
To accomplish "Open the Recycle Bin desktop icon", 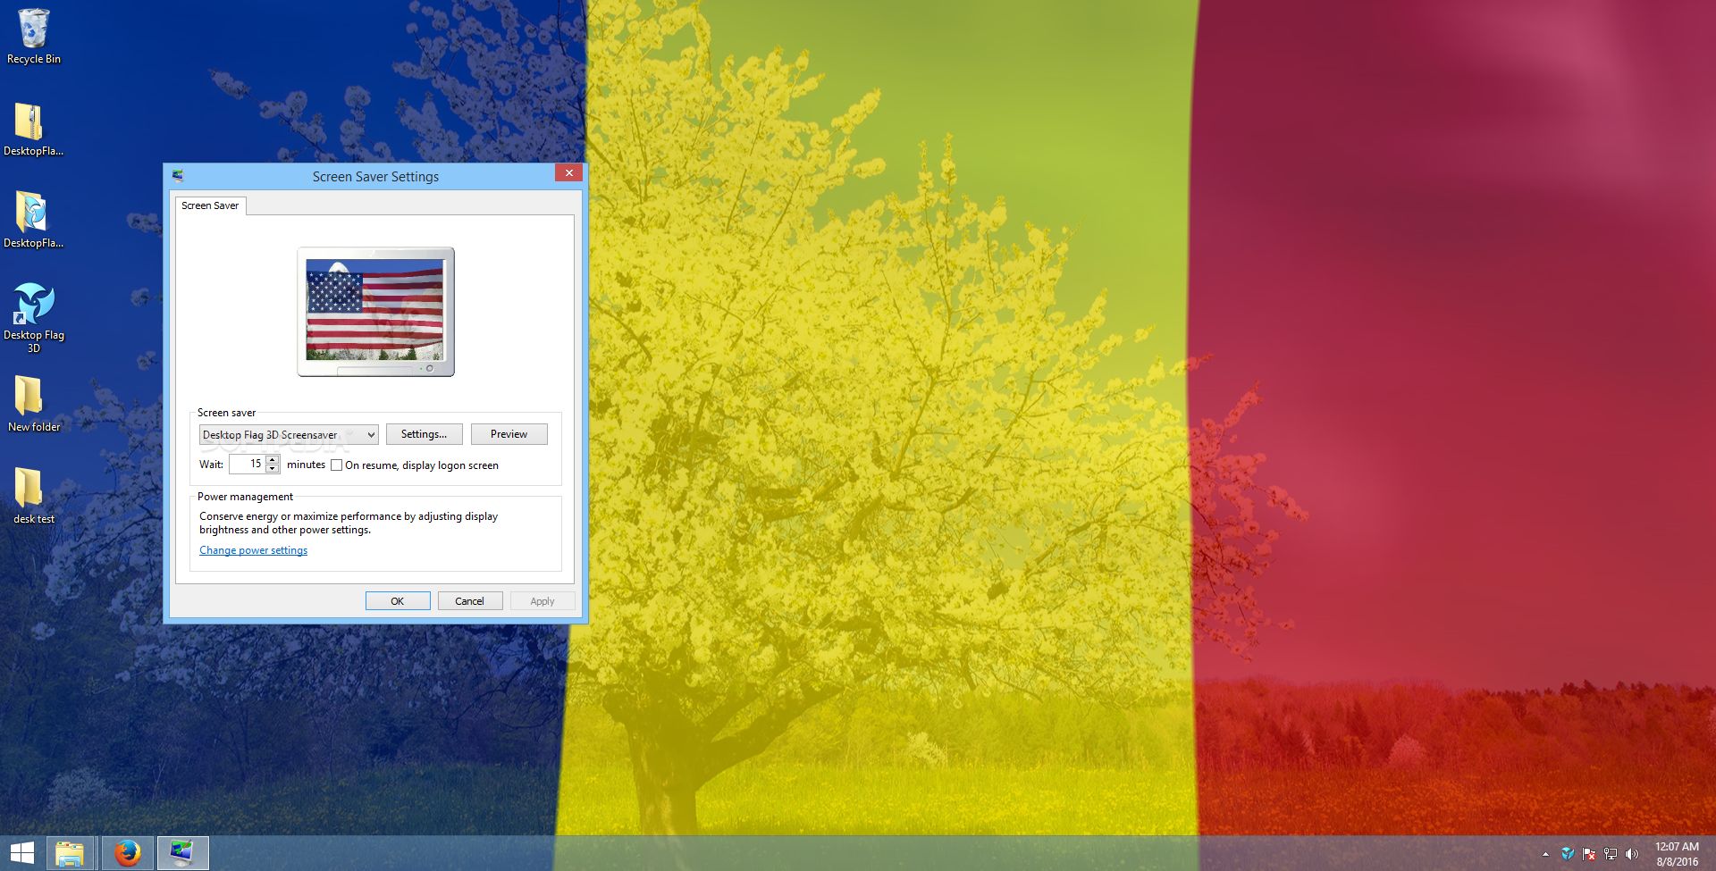I will click(33, 36).
